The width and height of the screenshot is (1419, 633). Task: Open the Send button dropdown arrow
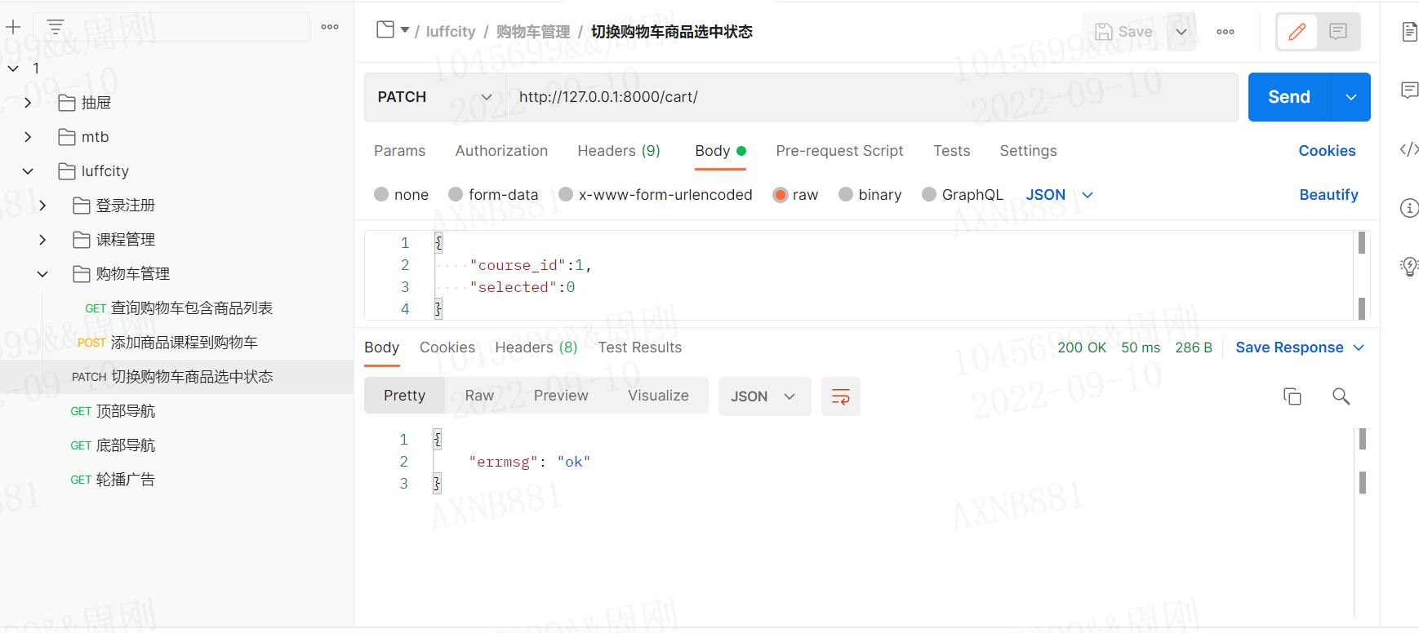coord(1351,97)
